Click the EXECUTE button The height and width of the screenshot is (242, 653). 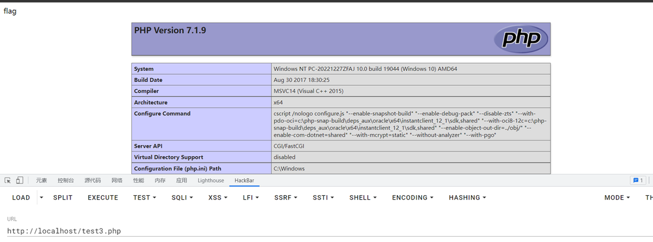[x=103, y=198]
